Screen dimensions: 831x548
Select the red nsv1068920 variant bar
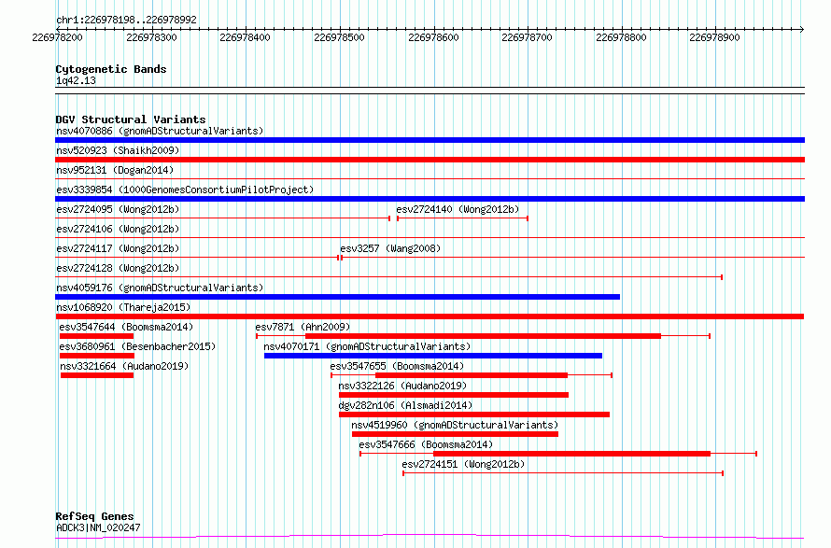click(x=430, y=316)
